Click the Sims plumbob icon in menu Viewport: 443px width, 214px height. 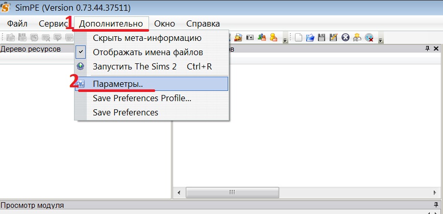click(81, 67)
